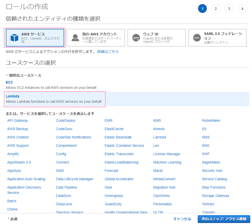Viewport: 252px width, 224px height.
Task: Select AWS Backup service
Action: click(17, 129)
